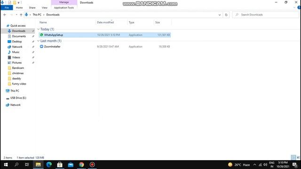Open the Bandicam folder in sidebar
This screenshot has width=301, height=169.
click(x=18, y=68)
